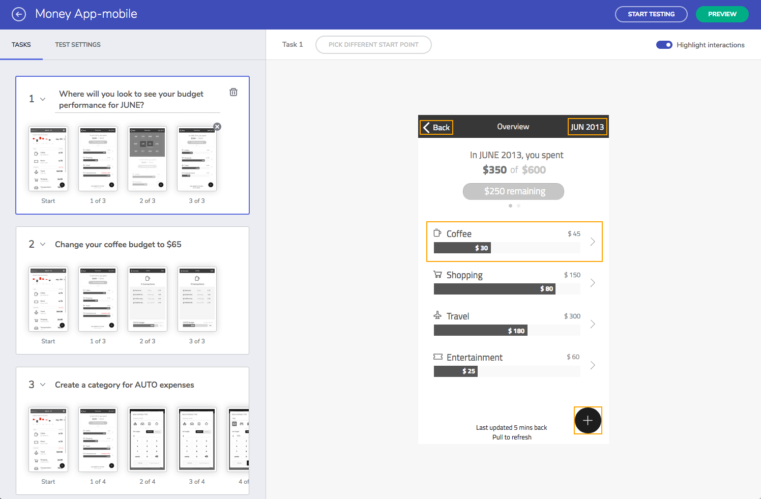Switch to the TASKS tab
This screenshot has height=499, width=761.
[21, 45]
